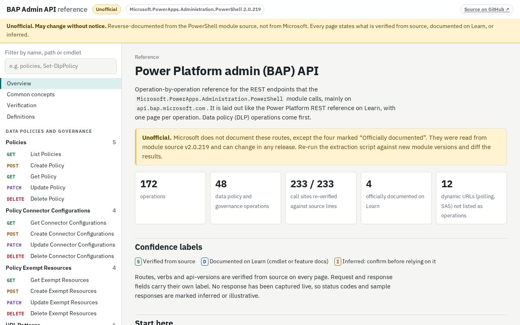Open the Source on GitHub link
The image size is (520, 325).
click(x=487, y=9)
